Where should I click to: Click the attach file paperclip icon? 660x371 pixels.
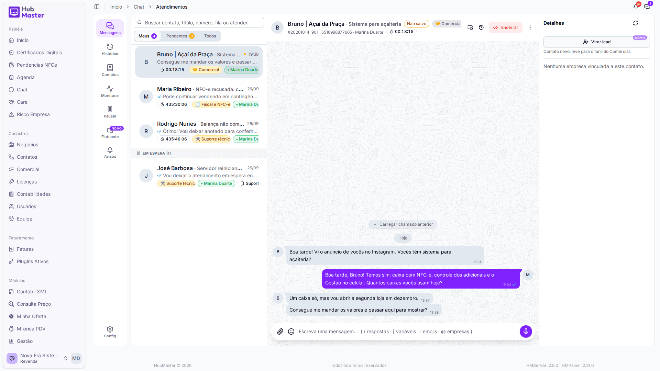[280, 331]
